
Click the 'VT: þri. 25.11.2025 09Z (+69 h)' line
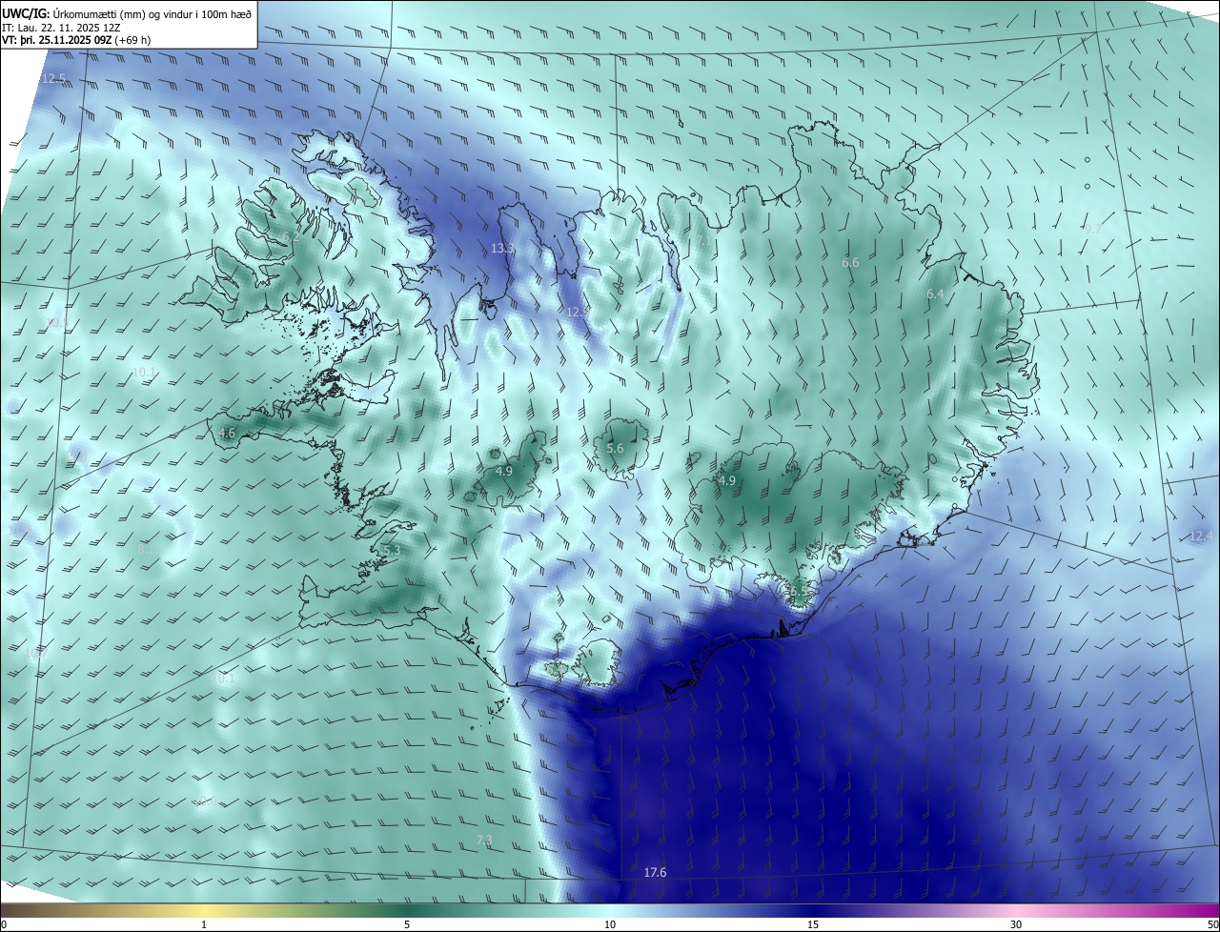pyautogui.click(x=76, y=40)
